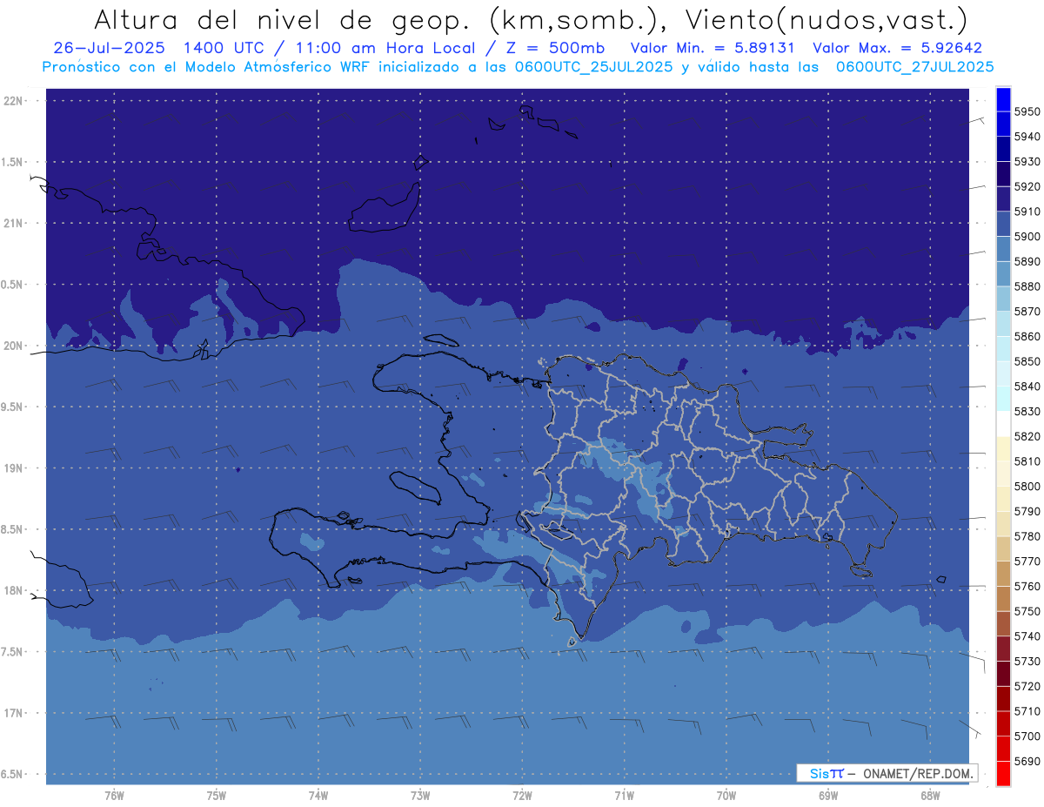This screenshot has height=807, width=1044.
Task: Click the '18N' latitude label
Action: pyautogui.click(x=13, y=590)
